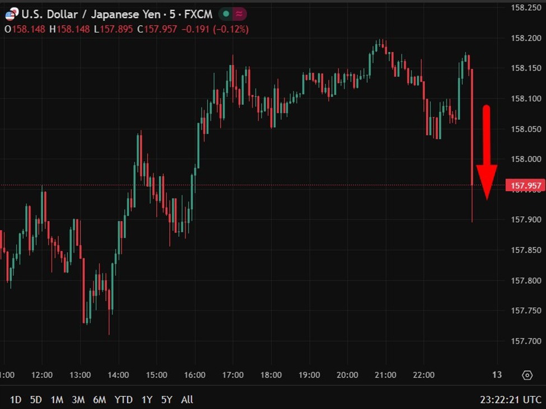Screen dimensions: 546x409
Task: Switch to the 1D timeframe tab
Action: (16, 400)
